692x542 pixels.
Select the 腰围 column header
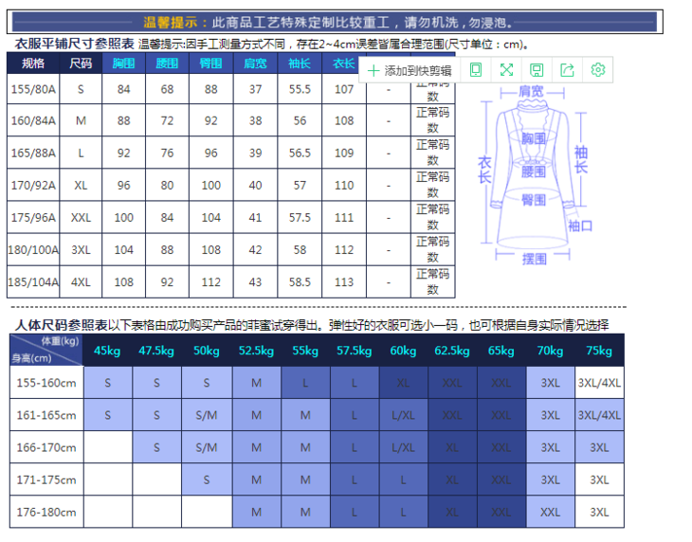[167, 63]
